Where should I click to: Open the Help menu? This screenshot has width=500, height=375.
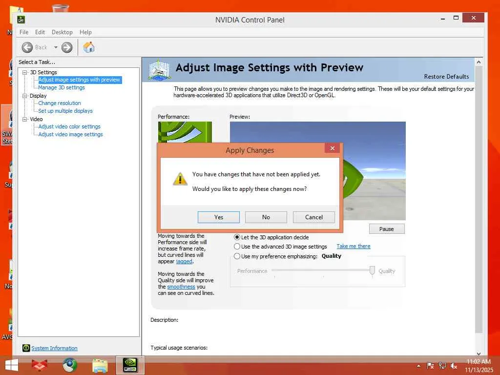85,32
